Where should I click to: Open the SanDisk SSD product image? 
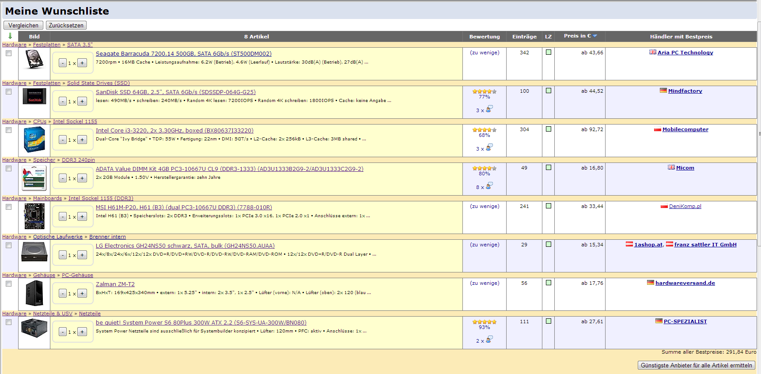click(34, 96)
